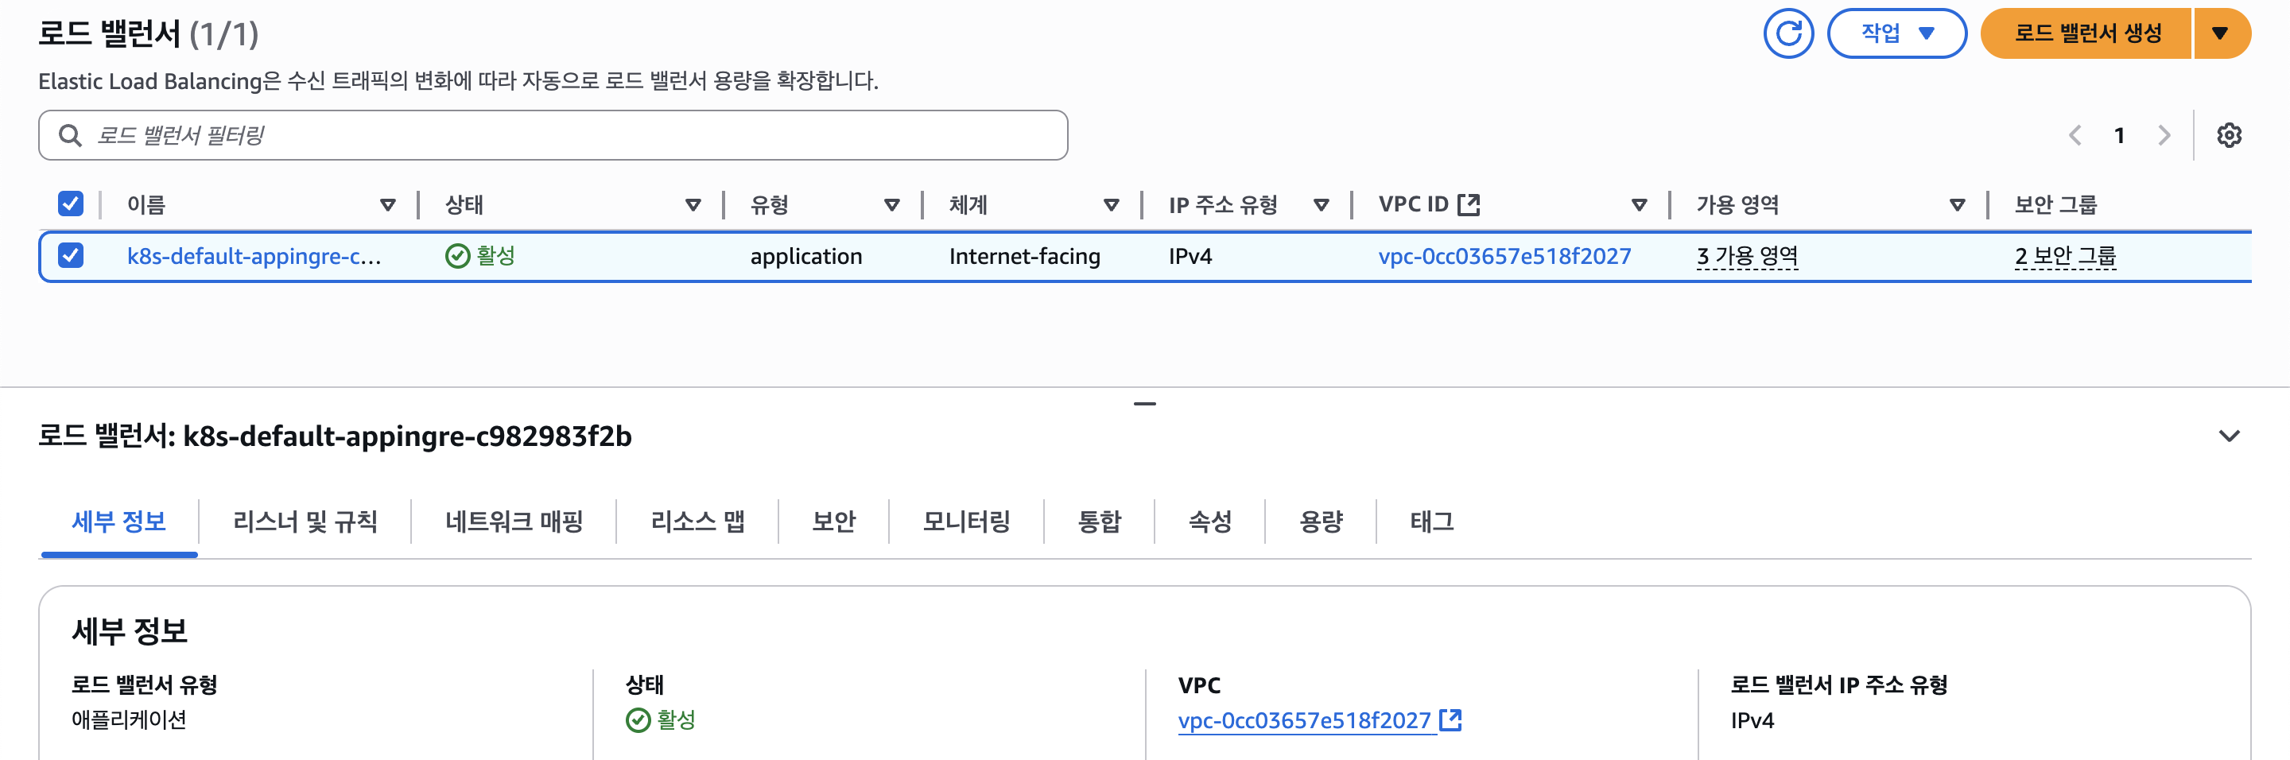Screen dimensions: 2290x760
Task: Open the k8s-default-appingre load balancer link
Action: click(x=254, y=256)
